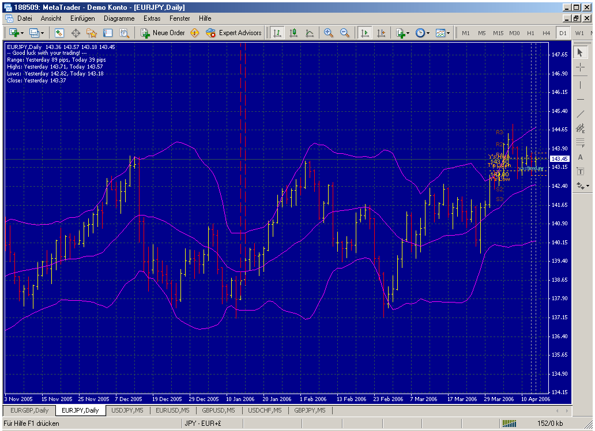
Task: Zoom out of the chart
Action: (x=345, y=33)
